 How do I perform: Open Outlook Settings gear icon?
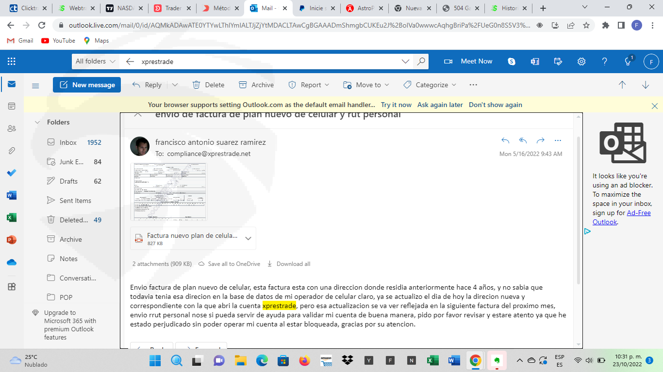(x=581, y=62)
